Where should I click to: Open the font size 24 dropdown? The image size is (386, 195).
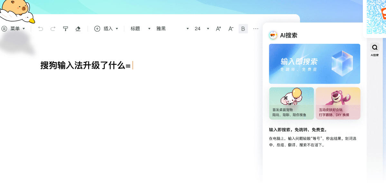pos(202,29)
